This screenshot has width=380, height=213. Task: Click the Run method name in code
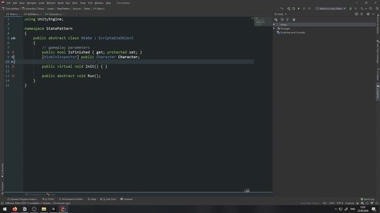[91, 76]
